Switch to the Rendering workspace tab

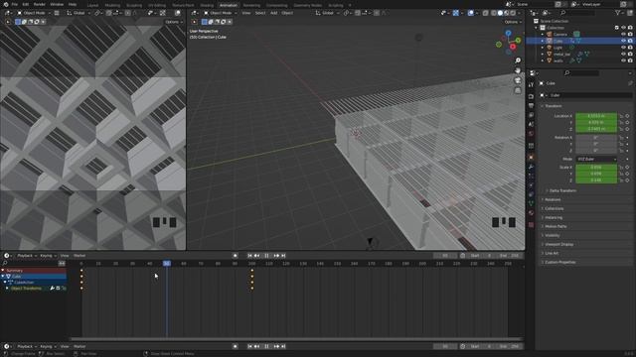coord(251,5)
